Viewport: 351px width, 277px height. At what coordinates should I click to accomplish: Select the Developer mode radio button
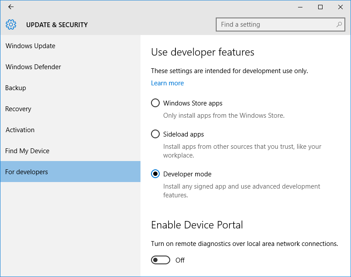pos(155,174)
